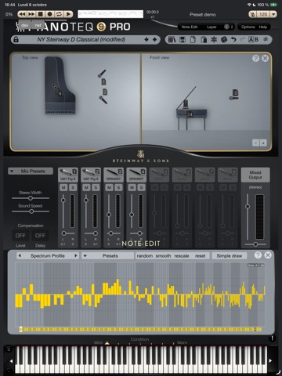Open the metronome tempo dropdown arrow
This screenshot has width=282, height=376.
(273, 14)
